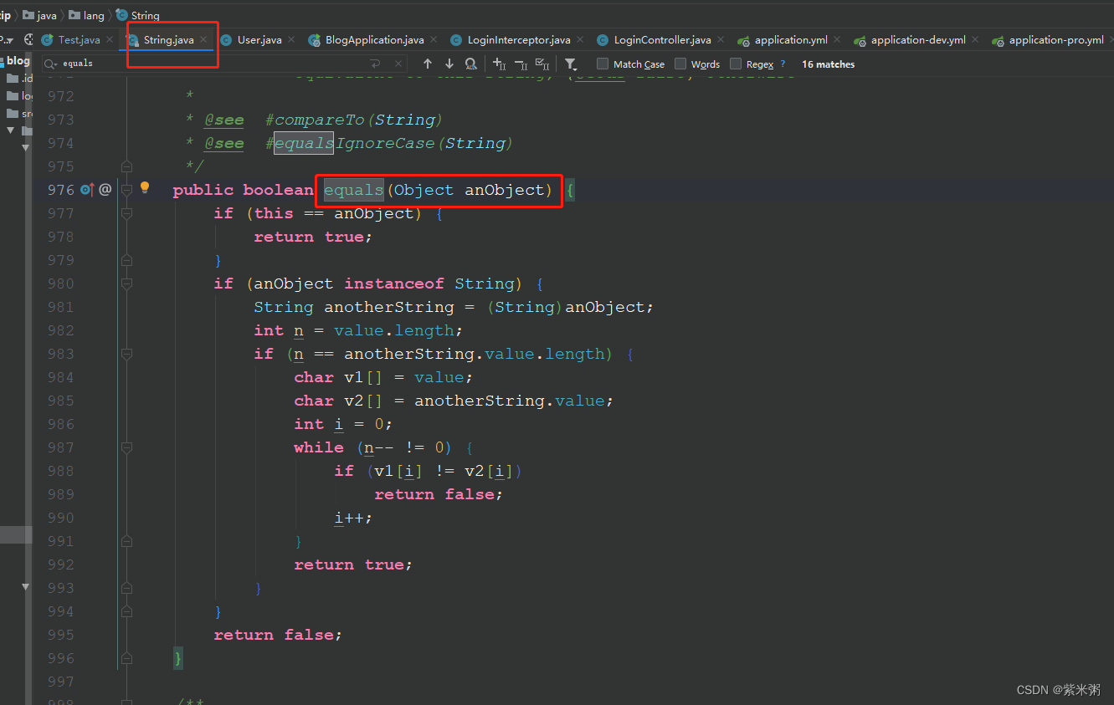Close the application-pro.yml tab
Viewport: 1114px width, 705px height.
[1111, 39]
